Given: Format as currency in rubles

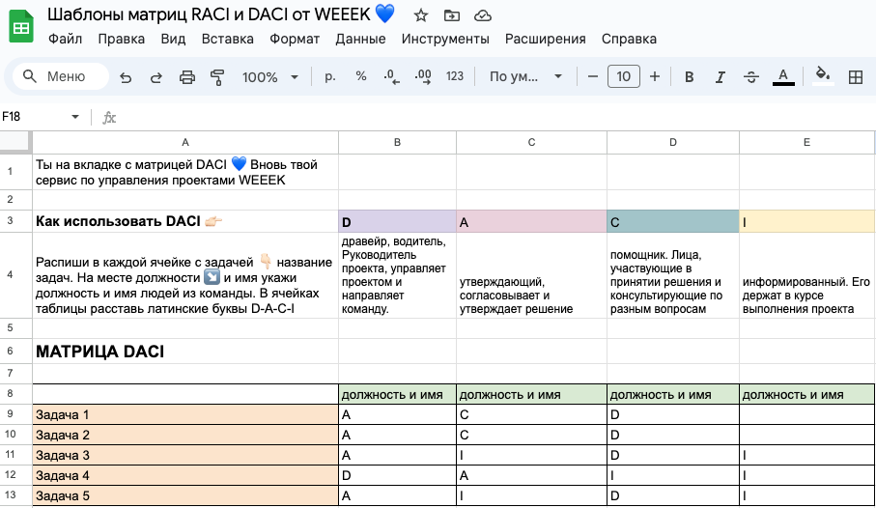Looking at the screenshot, I should [x=330, y=76].
